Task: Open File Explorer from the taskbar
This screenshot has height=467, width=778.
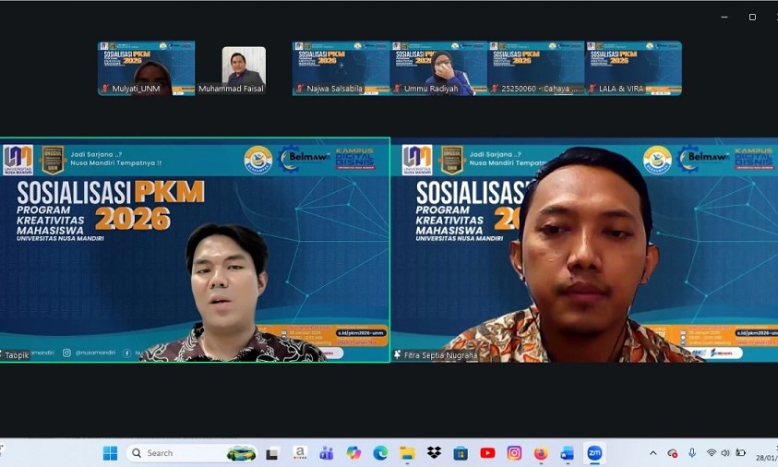Action: 407,453
